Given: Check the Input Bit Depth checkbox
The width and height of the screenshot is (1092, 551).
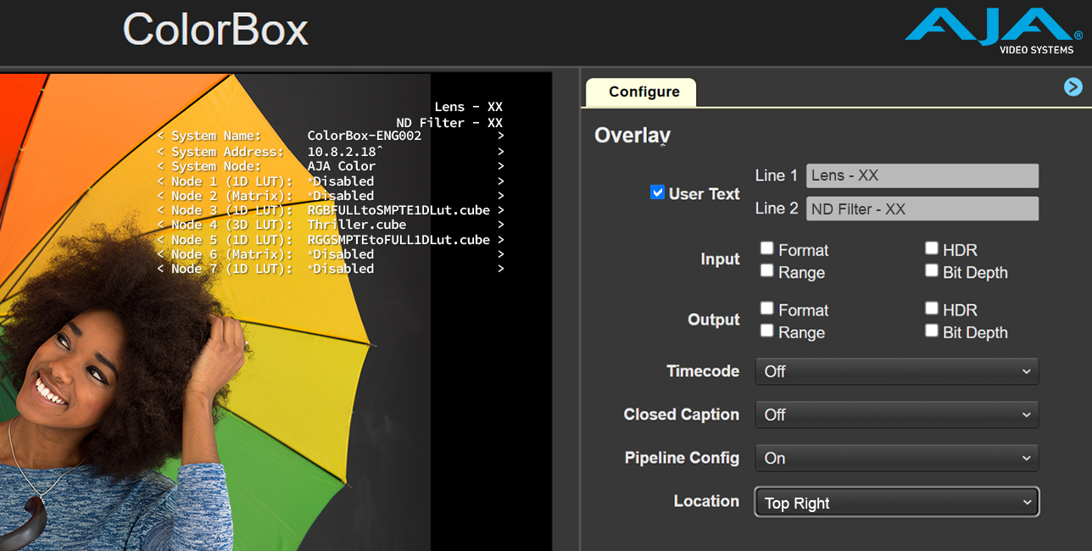Looking at the screenshot, I should pyautogui.click(x=931, y=270).
